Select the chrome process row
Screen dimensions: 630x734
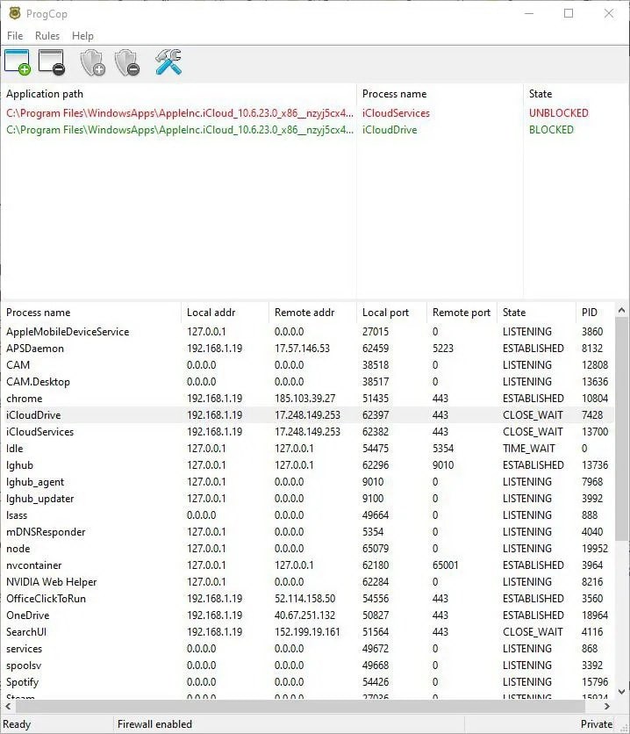308,399
